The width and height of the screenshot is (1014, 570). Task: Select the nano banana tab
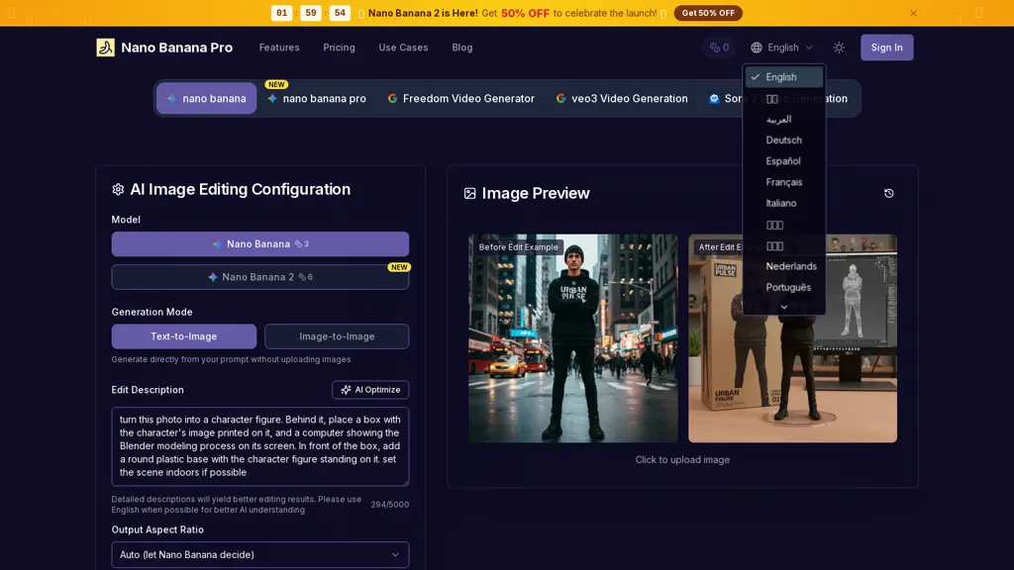click(206, 98)
